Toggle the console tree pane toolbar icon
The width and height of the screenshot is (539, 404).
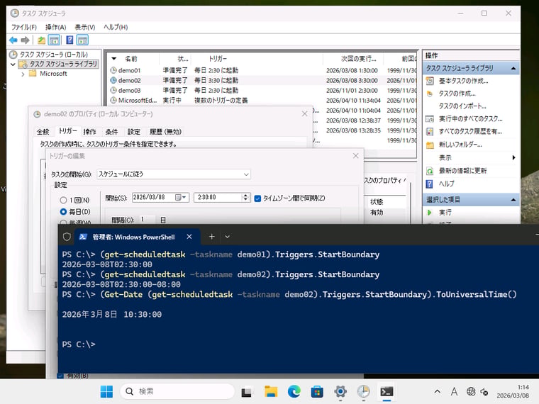point(54,40)
